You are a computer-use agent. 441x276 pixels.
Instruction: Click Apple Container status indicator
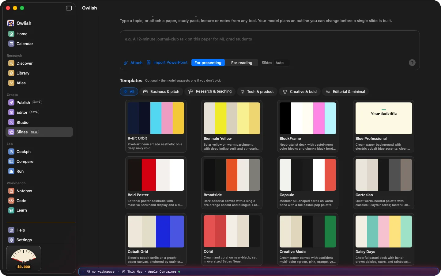pyautogui.click(x=164, y=272)
